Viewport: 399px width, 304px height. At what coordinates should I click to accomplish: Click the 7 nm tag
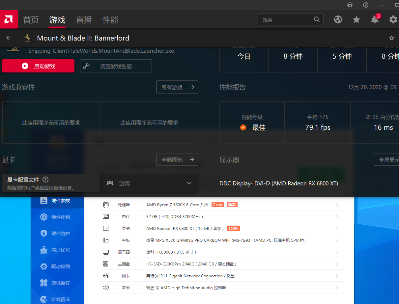click(x=217, y=205)
